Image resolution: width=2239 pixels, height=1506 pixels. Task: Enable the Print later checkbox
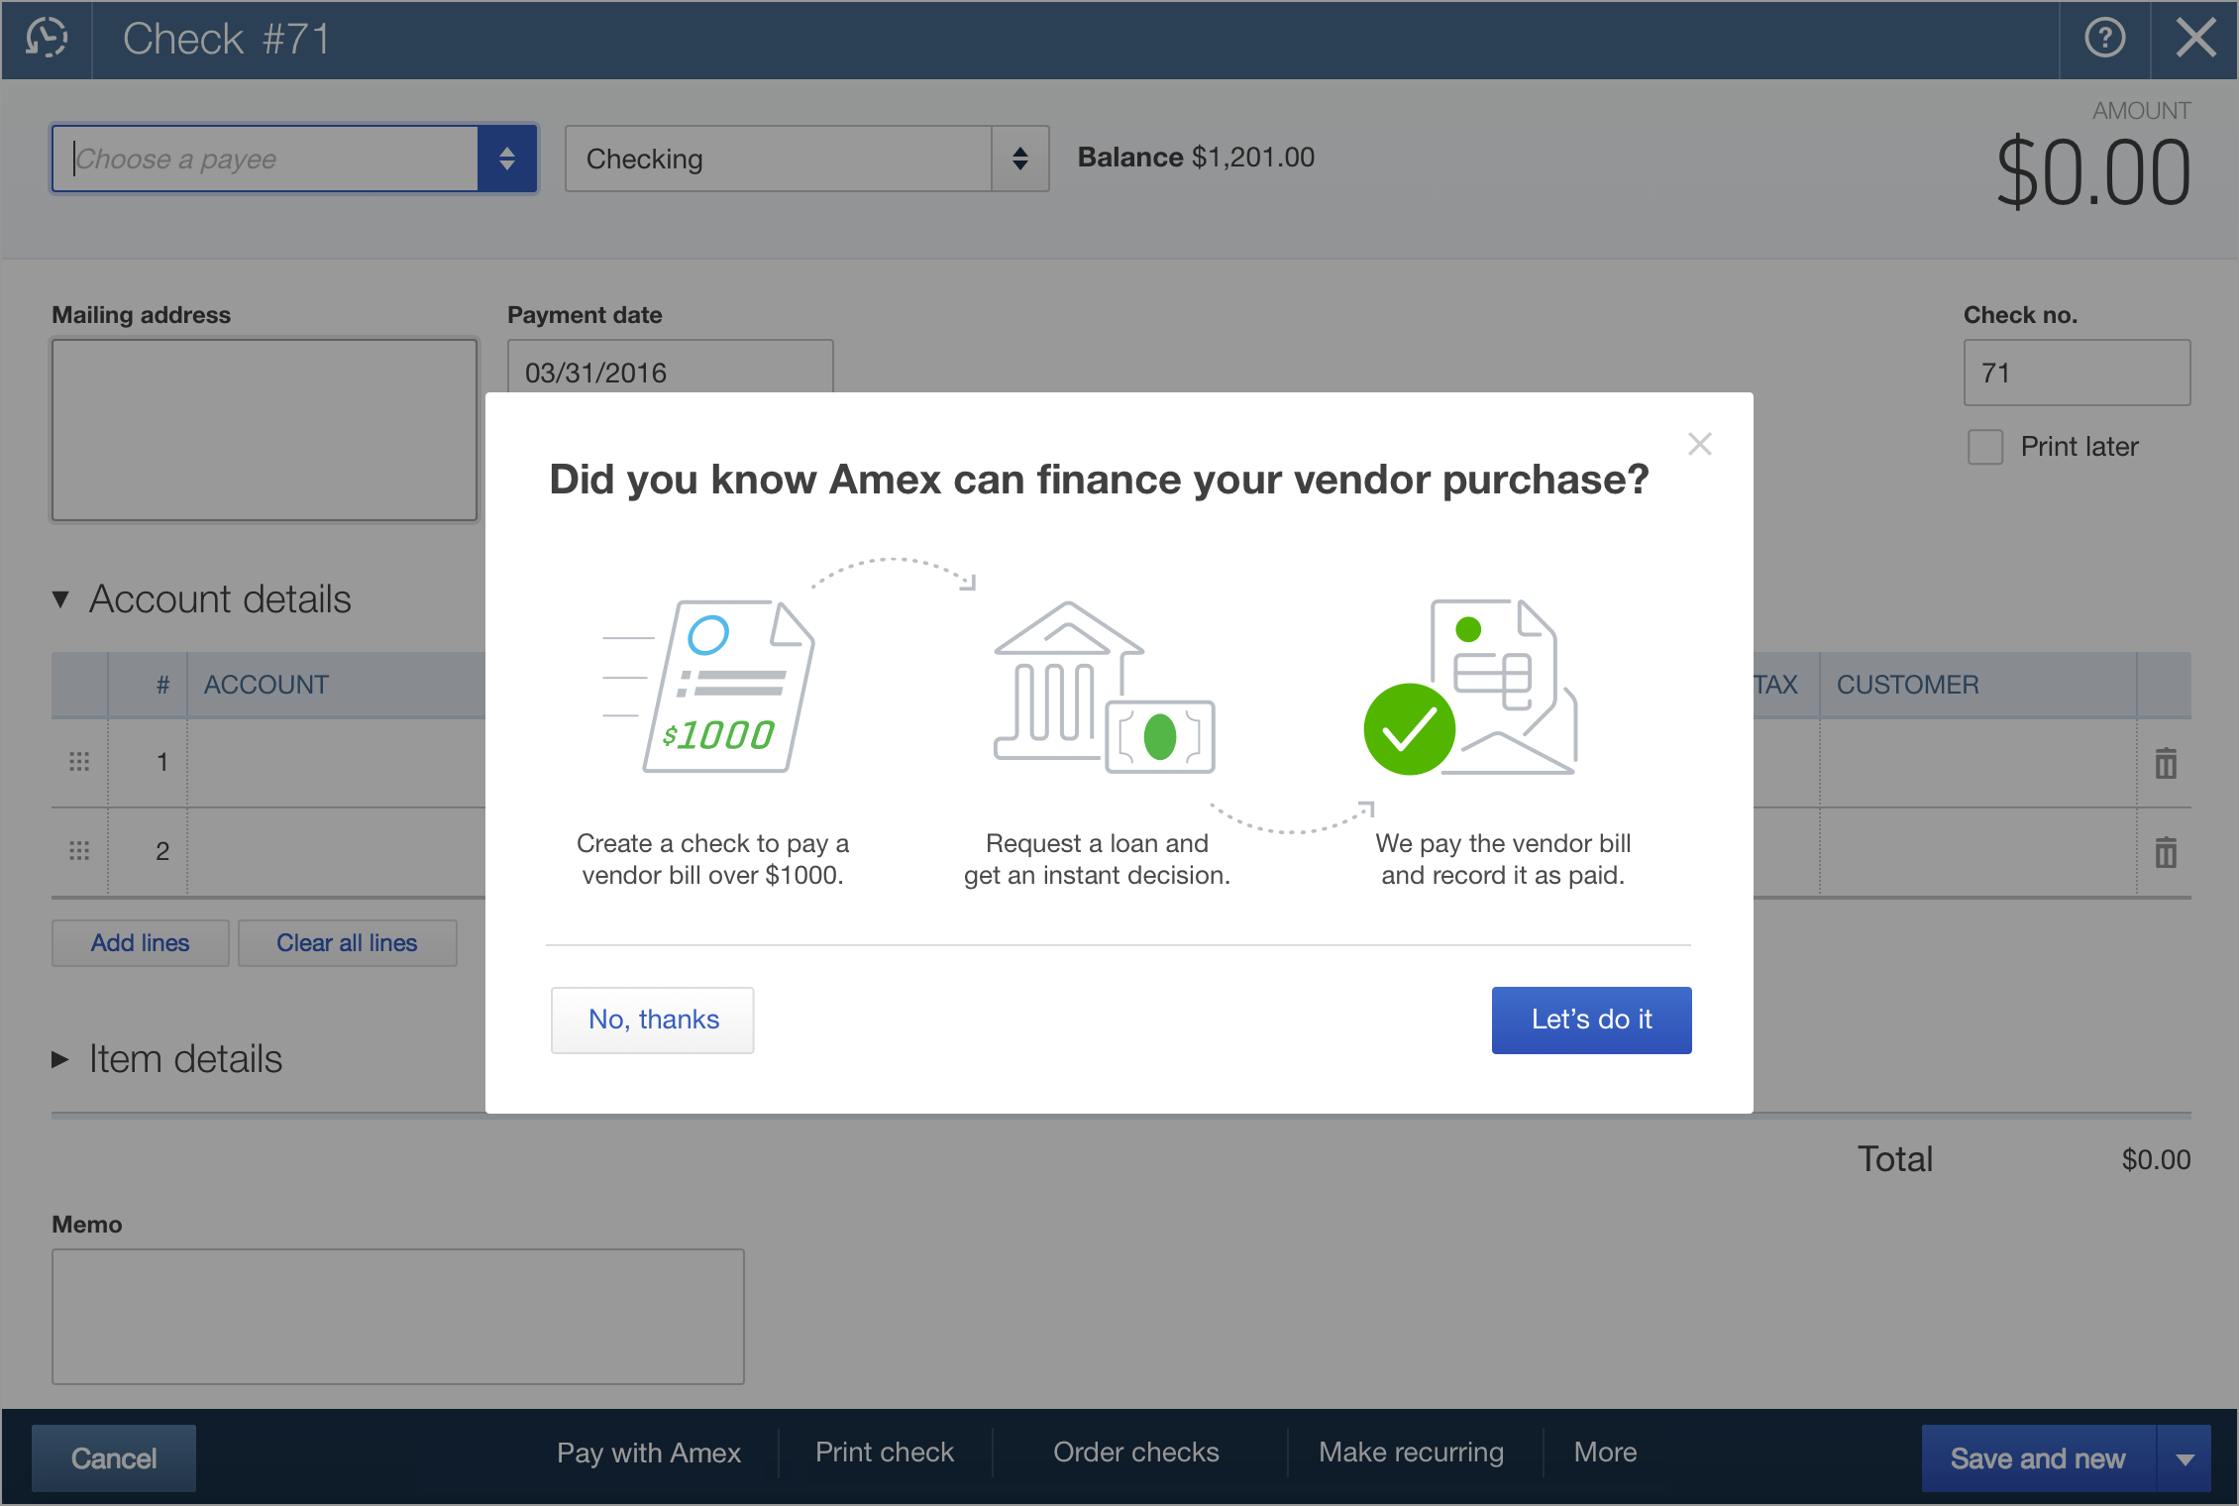point(1985,447)
